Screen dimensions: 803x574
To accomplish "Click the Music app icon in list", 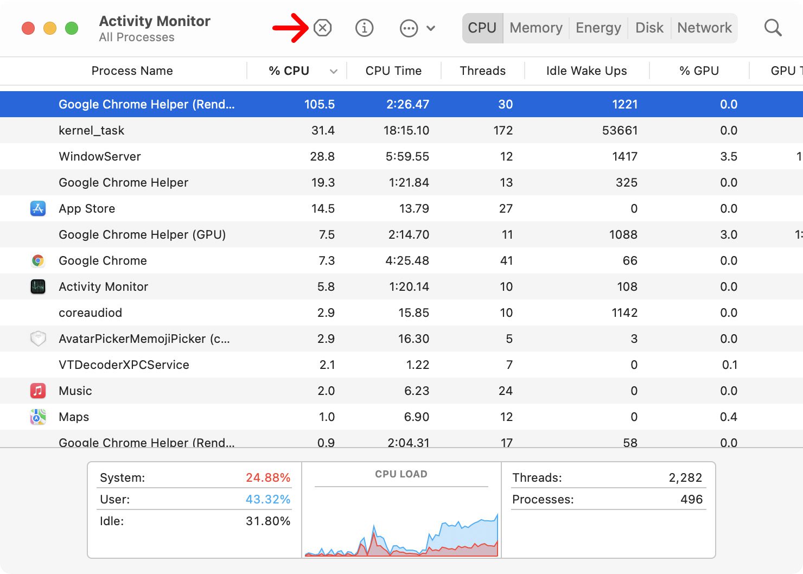I will pyautogui.click(x=38, y=391).
